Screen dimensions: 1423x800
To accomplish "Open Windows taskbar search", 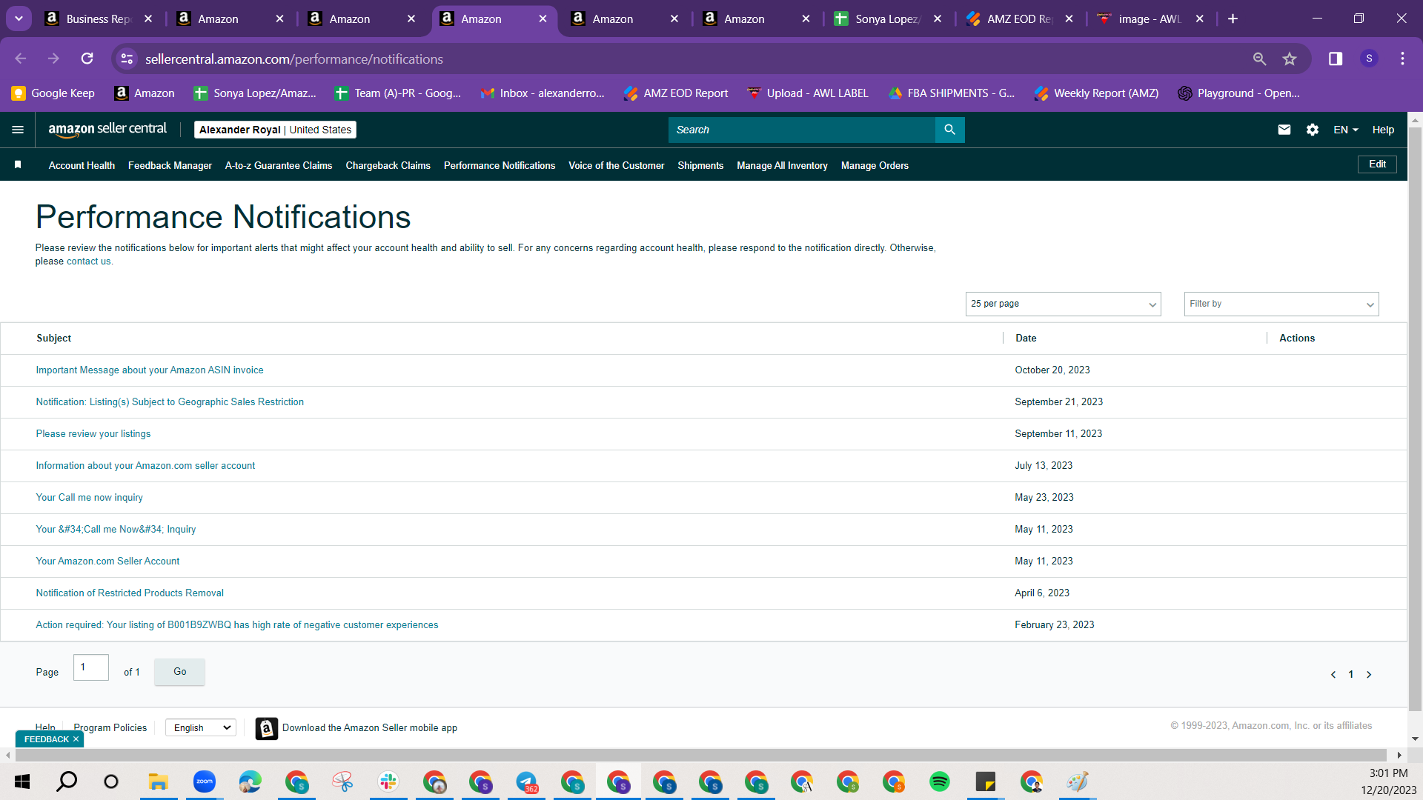I will (67, 781).
